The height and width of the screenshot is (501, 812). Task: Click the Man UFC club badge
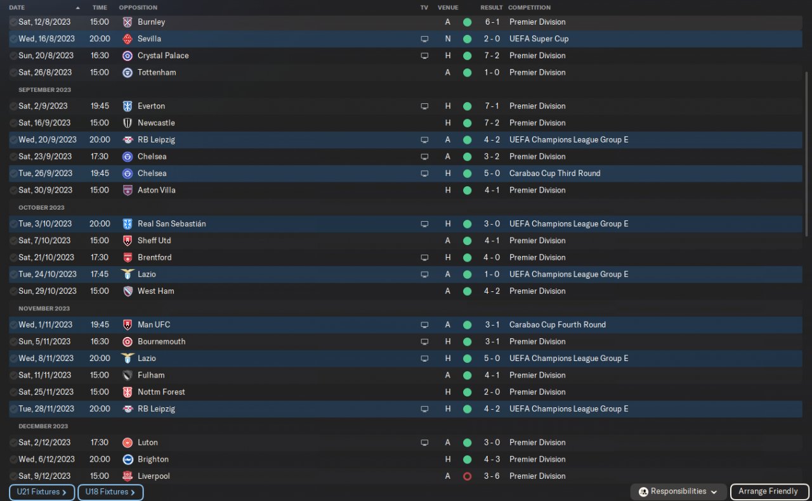(128, 325)
